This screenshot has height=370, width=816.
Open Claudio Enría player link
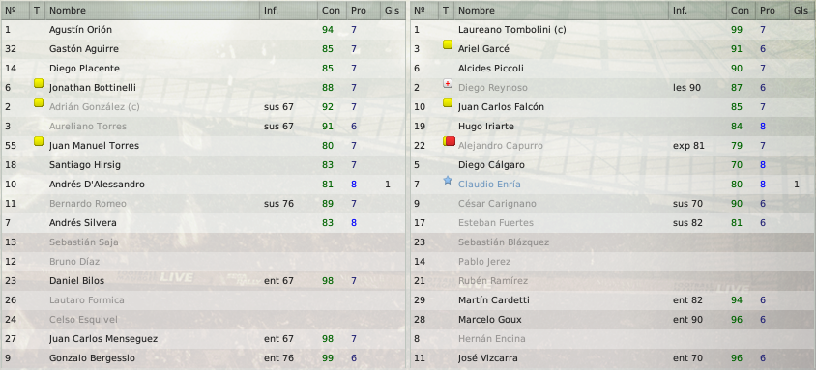tap(489, 185)
